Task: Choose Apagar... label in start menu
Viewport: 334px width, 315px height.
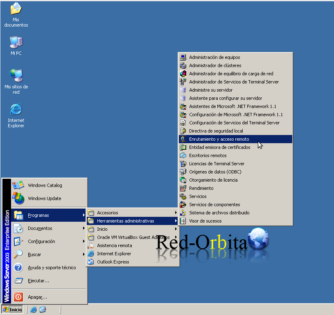Action: 38,297
